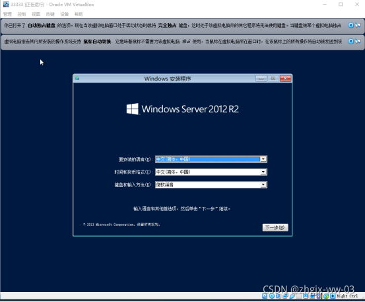Click the audio icon in VirtualBox status bar
Viewport: 365px width, 302px height.
point(278,295)
